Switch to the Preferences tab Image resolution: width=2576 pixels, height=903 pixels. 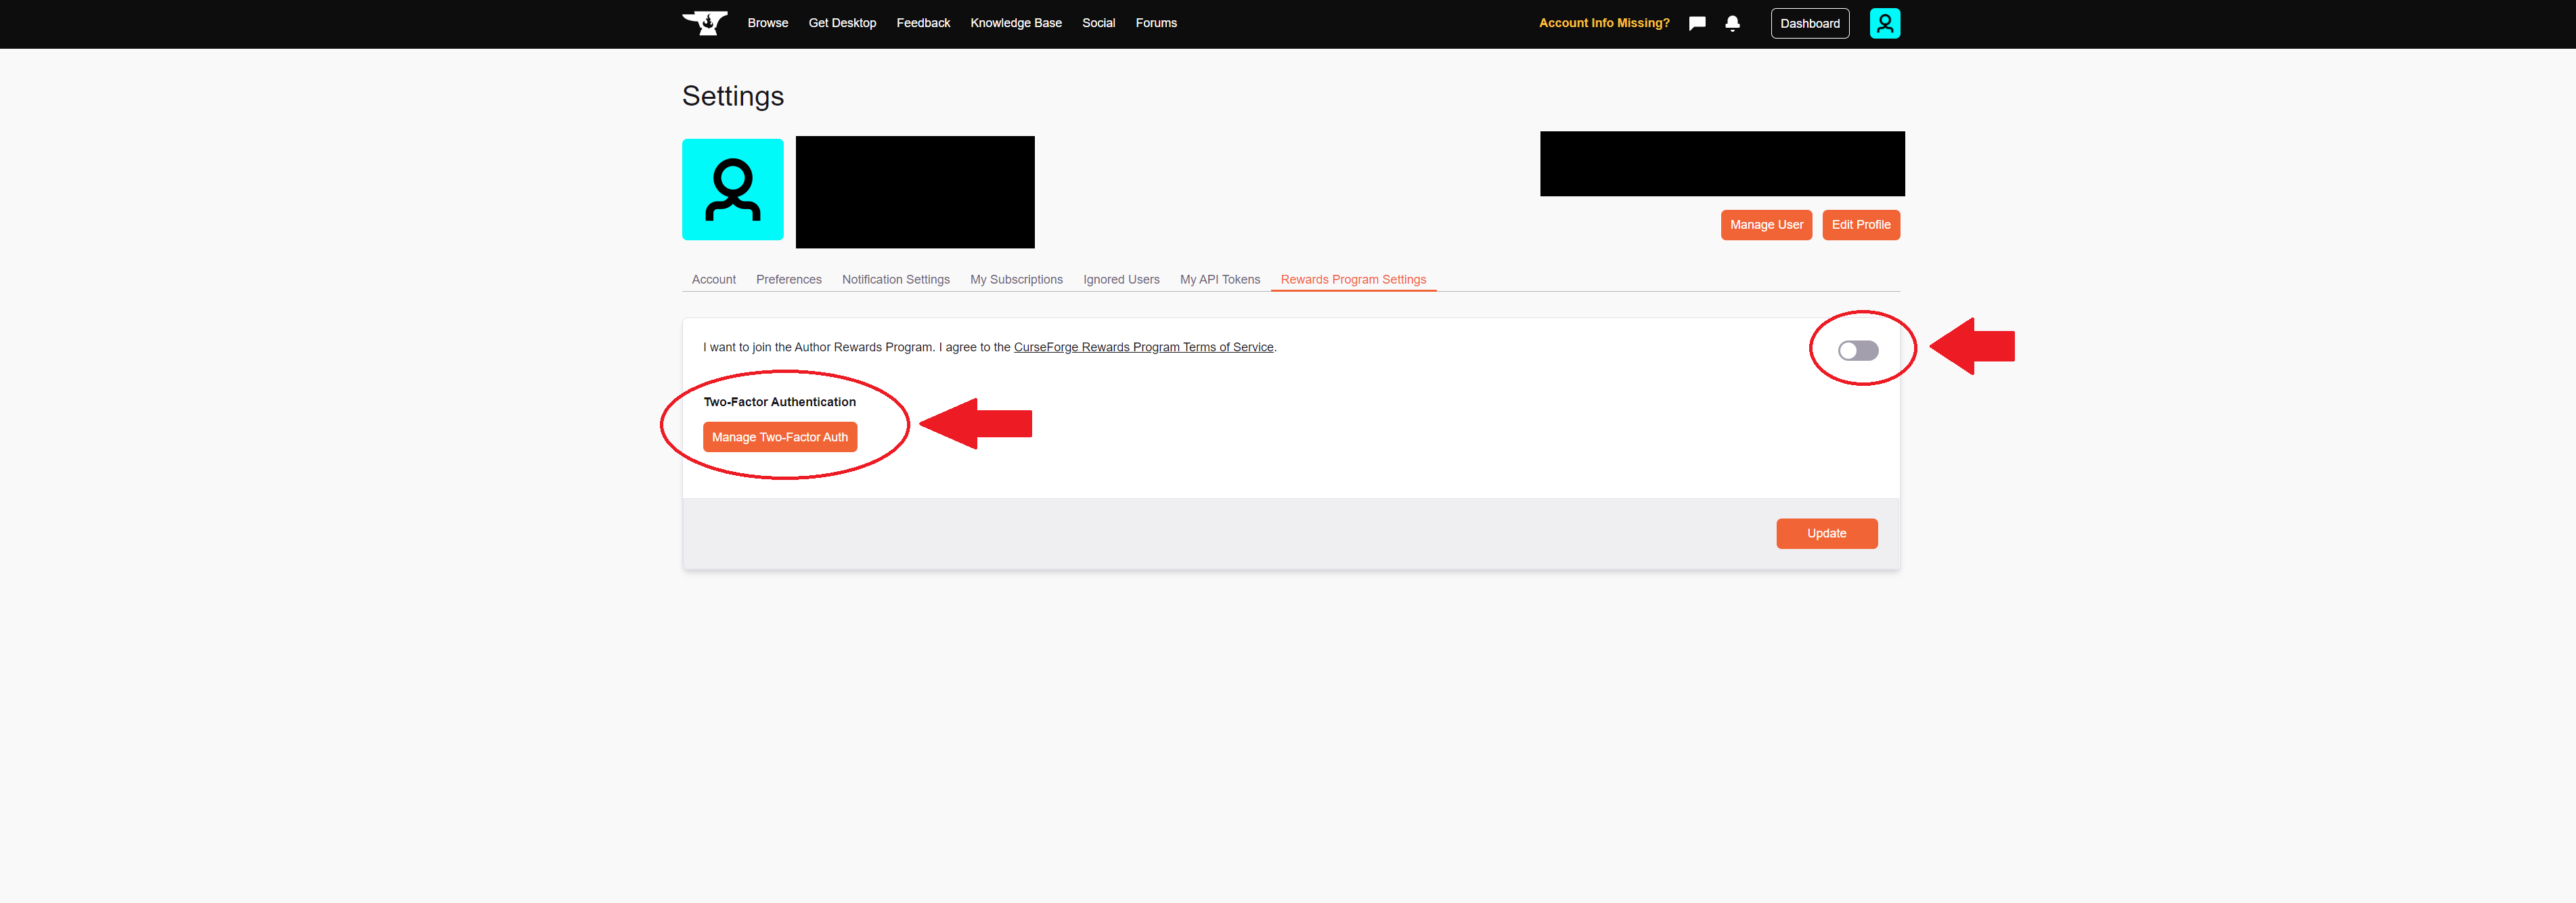pos(788,280)
